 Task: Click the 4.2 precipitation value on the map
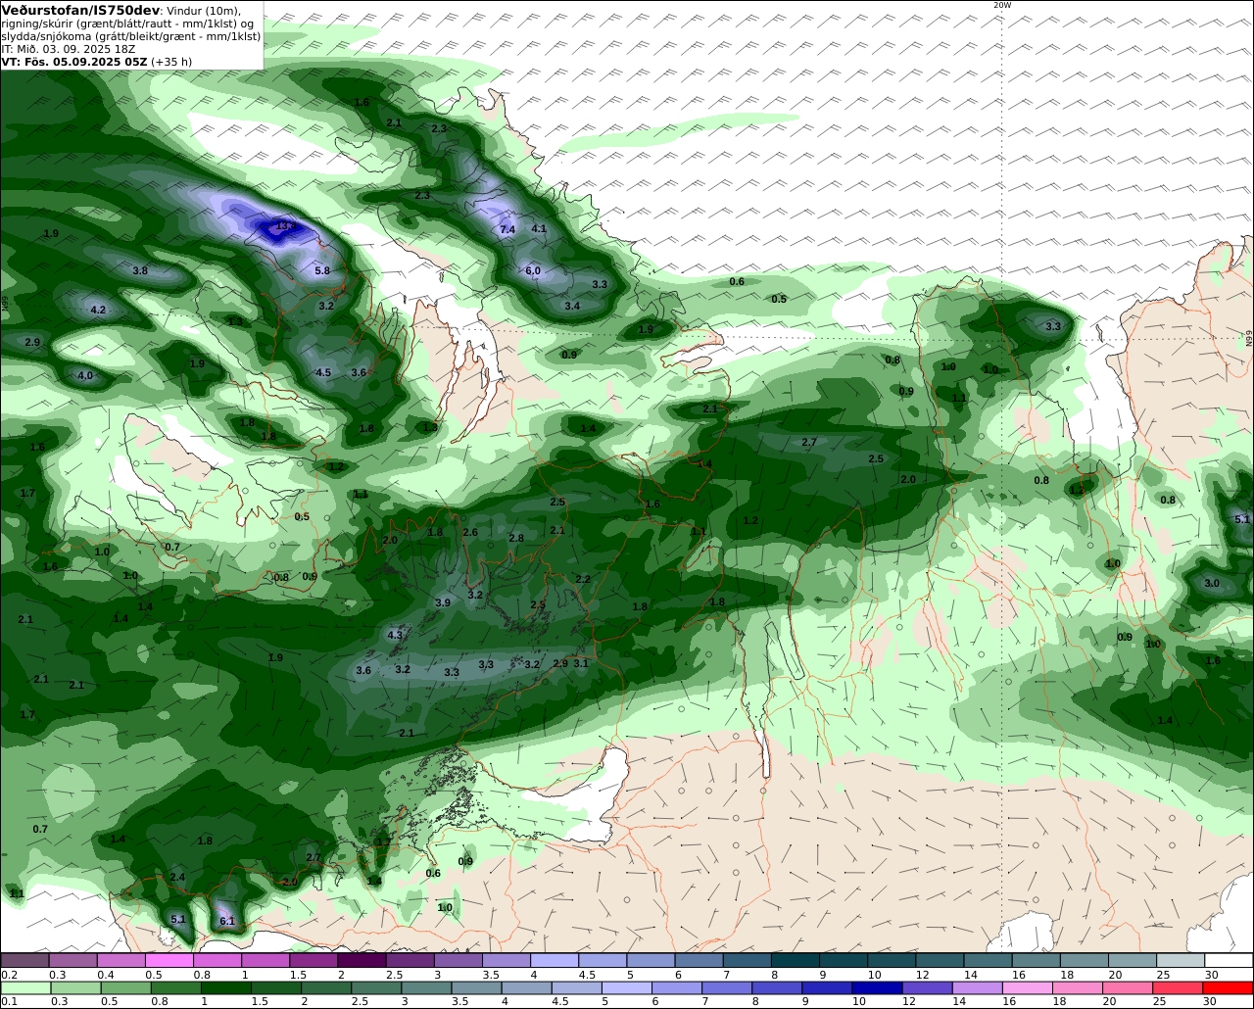(x=98, y=310)
